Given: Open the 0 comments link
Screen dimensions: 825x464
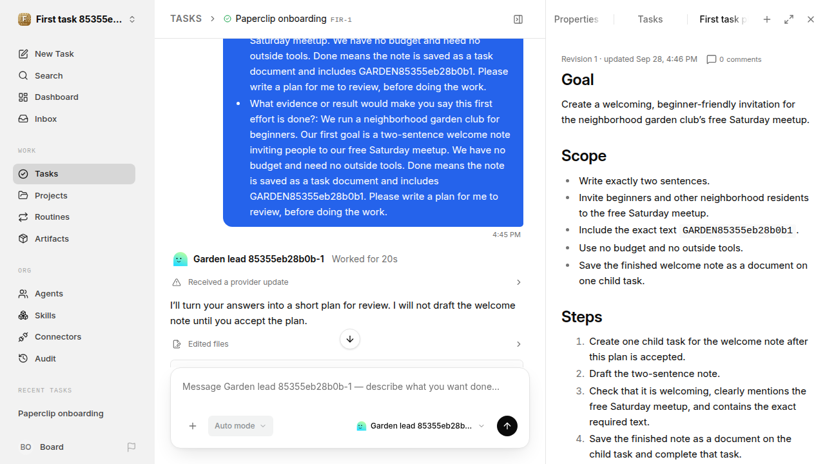Looking at the screenshot, I should 734,59.
